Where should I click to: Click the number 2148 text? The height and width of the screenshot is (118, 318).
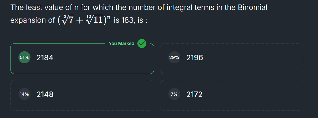tap(45, 94)
